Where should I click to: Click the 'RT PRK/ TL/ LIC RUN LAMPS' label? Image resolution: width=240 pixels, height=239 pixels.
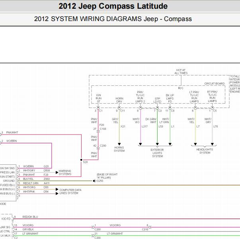pos(212,96)
